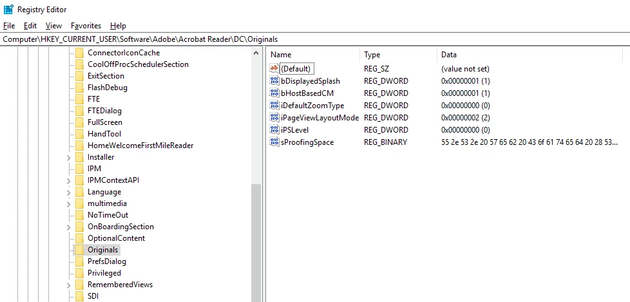The image size is (630, 302).
Task: Click the HandTool folder icon
Action: coord(79,134)
